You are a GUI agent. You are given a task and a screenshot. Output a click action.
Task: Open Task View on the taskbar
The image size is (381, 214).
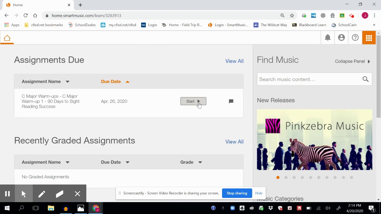[x=36, y=208]
